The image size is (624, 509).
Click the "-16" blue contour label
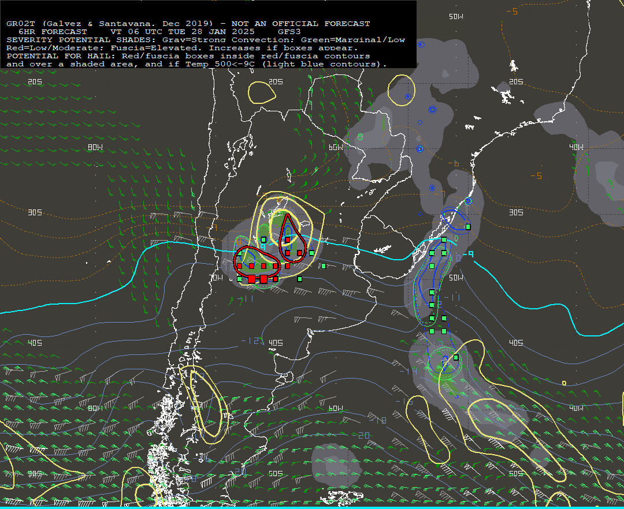(404, 401)
